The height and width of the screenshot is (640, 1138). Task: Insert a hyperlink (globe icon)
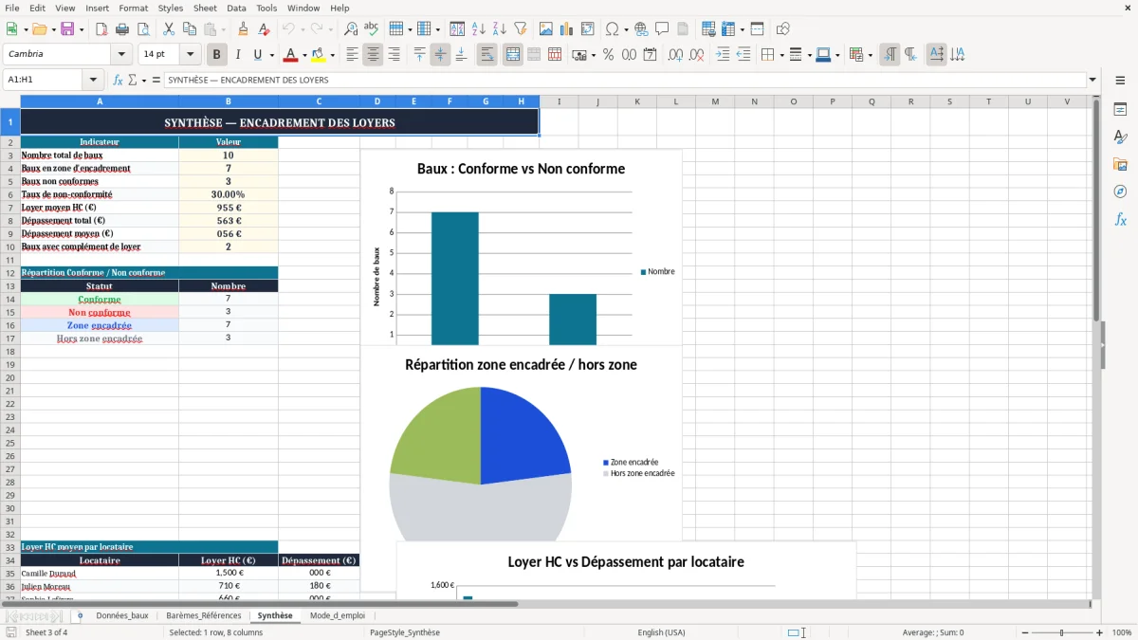pyautogui.click(x=642, y=29)
